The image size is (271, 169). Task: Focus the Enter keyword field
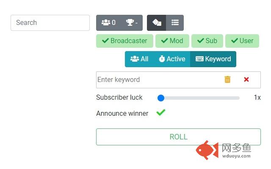point(157,79)
